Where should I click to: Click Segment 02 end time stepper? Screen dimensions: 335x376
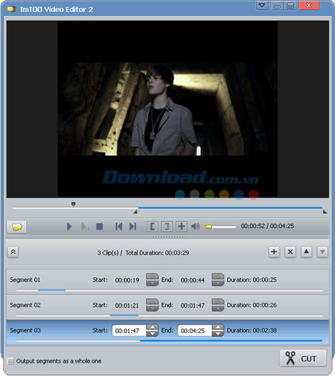218,305
